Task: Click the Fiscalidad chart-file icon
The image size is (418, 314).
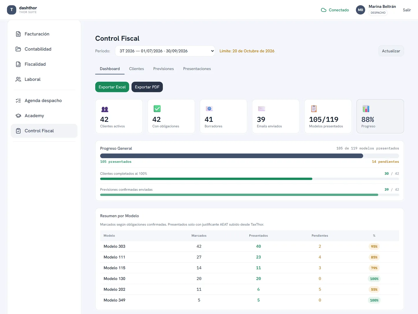Action: coord(18,64)
